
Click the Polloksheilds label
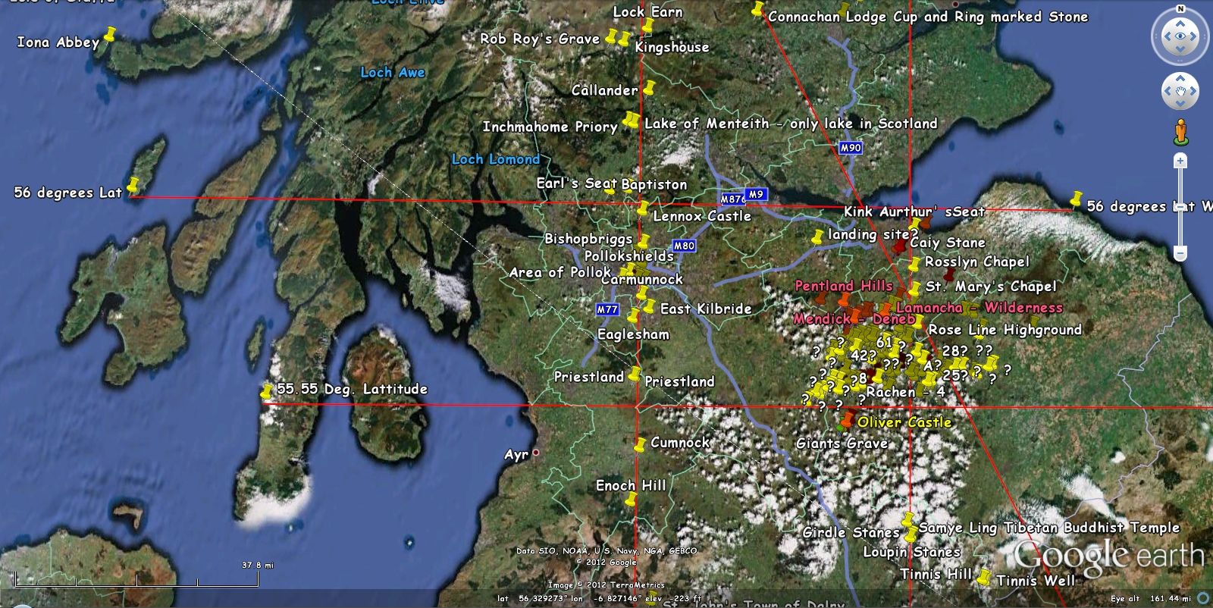pyautogui.click(x=629, y=256)
